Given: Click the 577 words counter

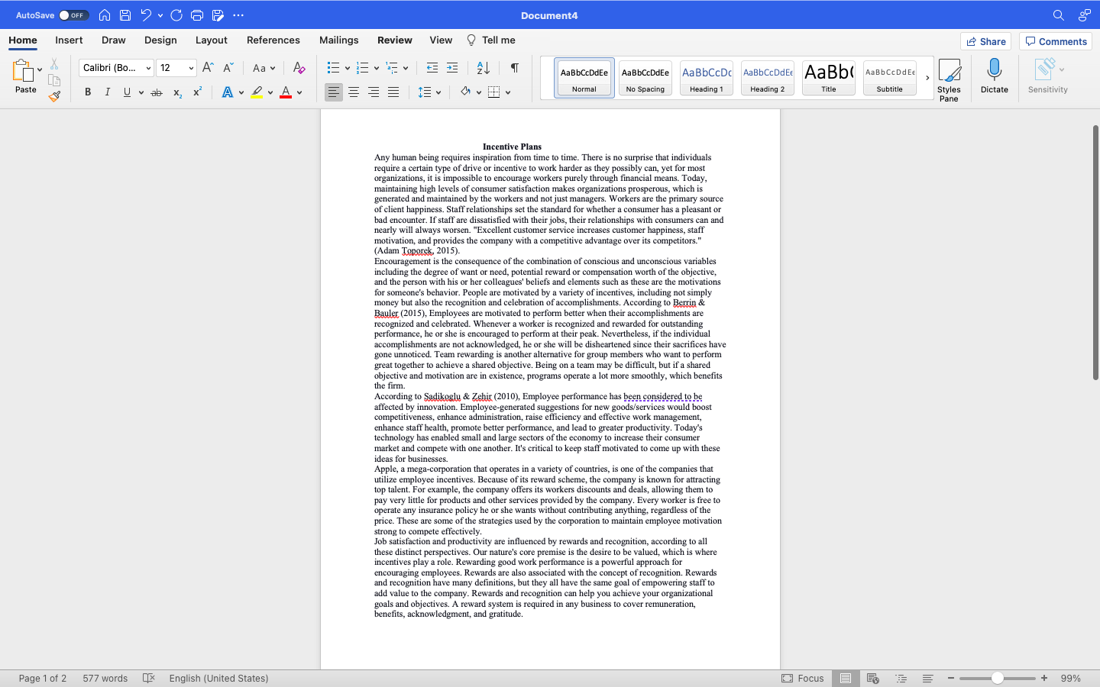Looking at the screenshot, I should pyautogui.click(x=105, y=678).
